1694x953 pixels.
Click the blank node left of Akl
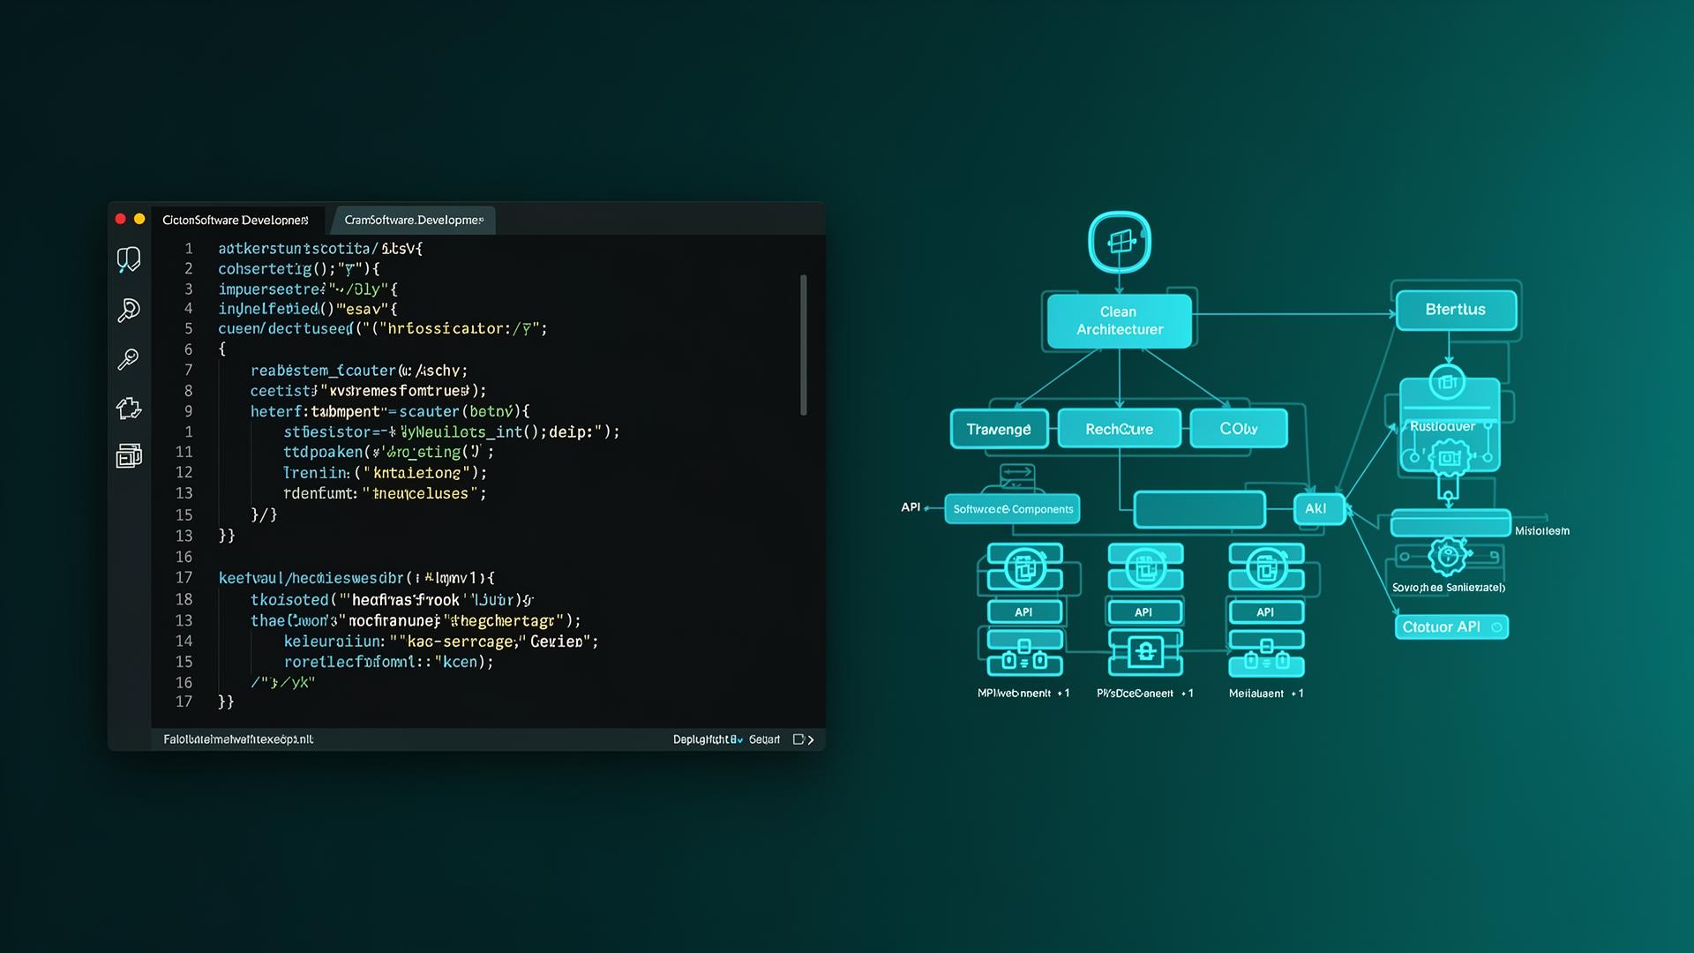point(1199,509)
